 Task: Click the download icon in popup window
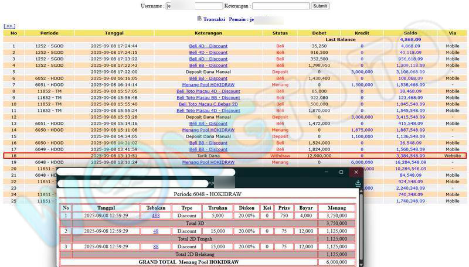point(358,183)
